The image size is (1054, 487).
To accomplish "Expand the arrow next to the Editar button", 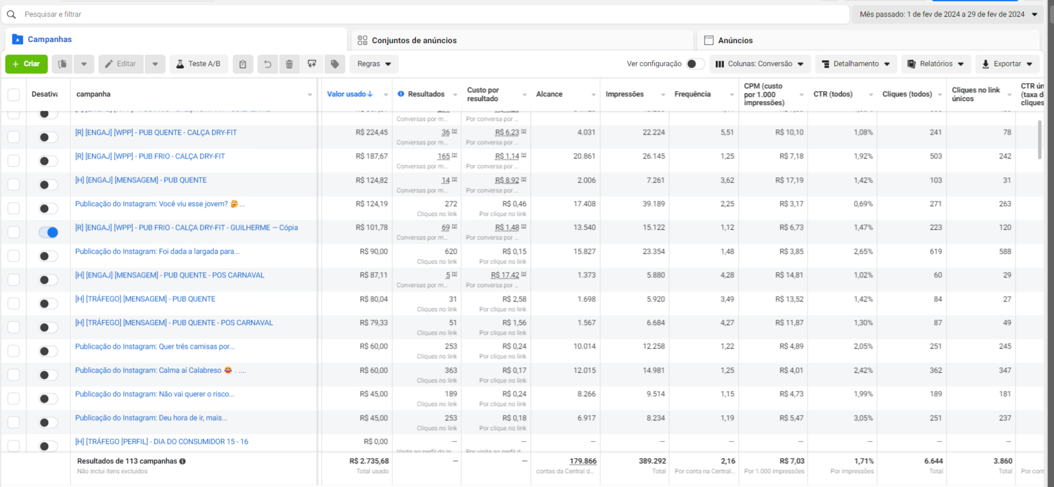I will [155, 64].
